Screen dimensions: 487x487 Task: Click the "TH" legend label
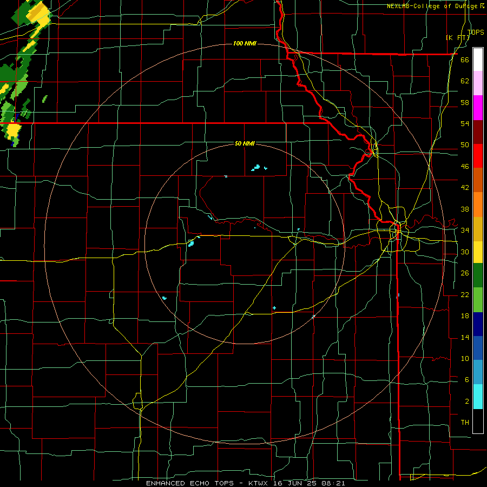(x=465, y=423)
